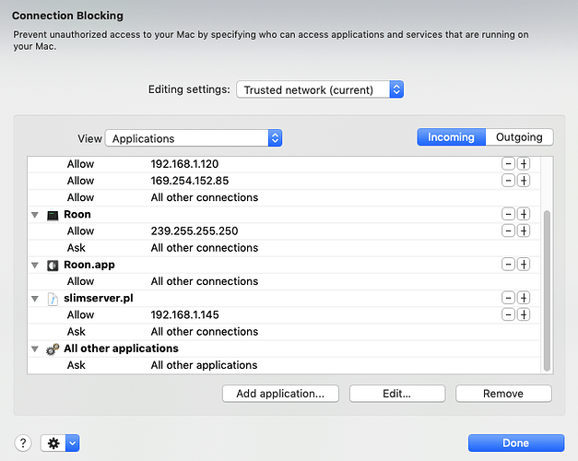The image size is (578, 461).
Task: Switch to the Incoming tab
Action: [x=451, y=137]
